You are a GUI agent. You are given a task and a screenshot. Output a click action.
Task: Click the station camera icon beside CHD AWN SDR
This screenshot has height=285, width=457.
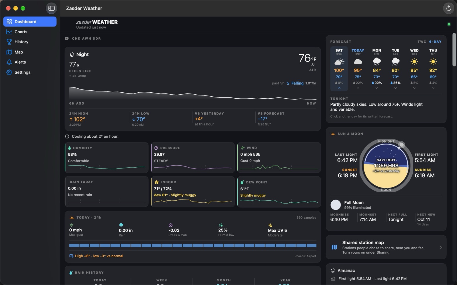coord(67,38)
